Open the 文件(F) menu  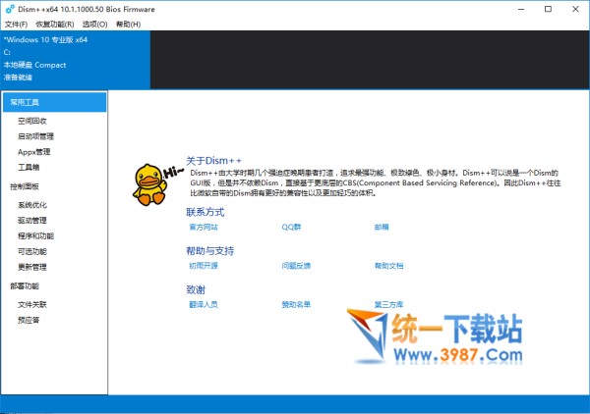coord(17,23)
